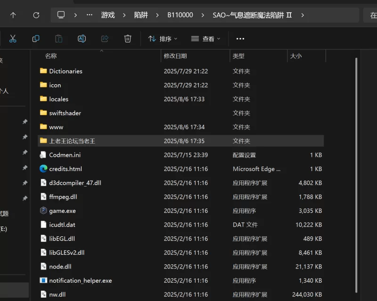Viewport: 377px width, 301px height.
Task: Select the d3dcompiler_47.dll file icon
Action: pyautogui.click(x=43, y=183)
